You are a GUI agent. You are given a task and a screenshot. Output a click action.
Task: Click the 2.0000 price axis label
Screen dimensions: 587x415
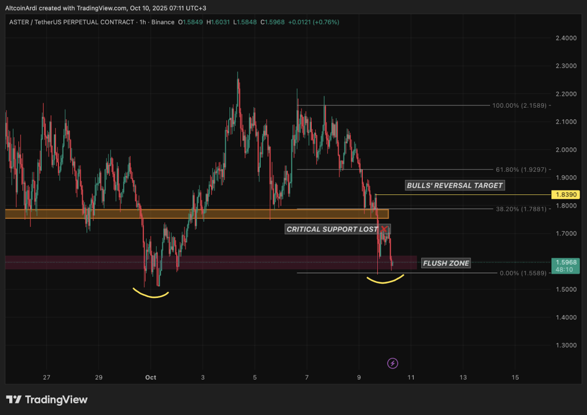tap(565, 150)
